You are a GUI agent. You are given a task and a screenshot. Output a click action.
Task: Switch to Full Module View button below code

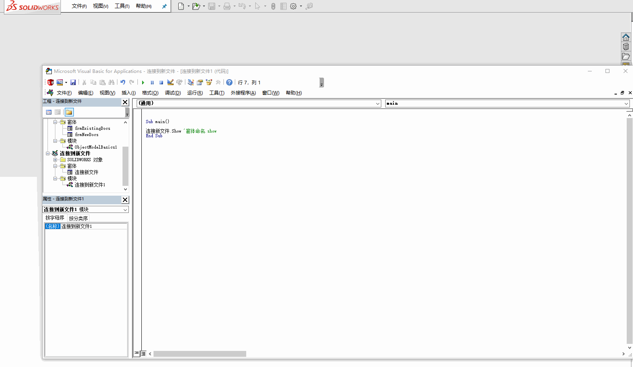click(143, 353)
